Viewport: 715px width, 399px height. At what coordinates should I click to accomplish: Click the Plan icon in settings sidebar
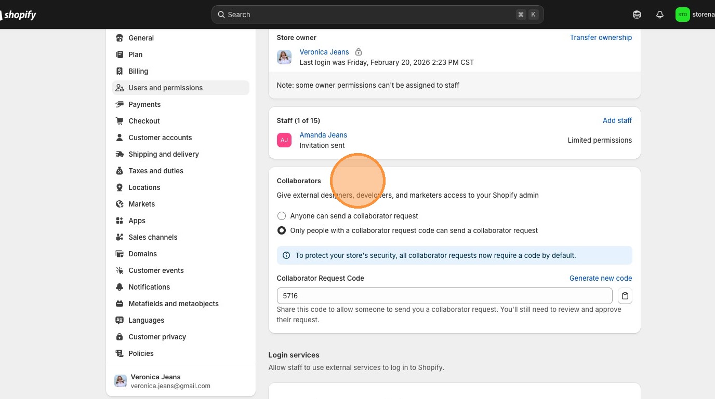(x=120, y=54)
